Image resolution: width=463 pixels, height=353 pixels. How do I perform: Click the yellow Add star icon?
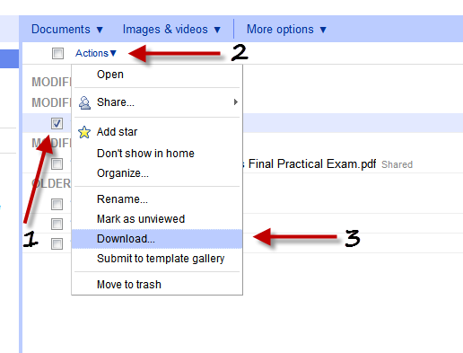click(x=84, y=132)
